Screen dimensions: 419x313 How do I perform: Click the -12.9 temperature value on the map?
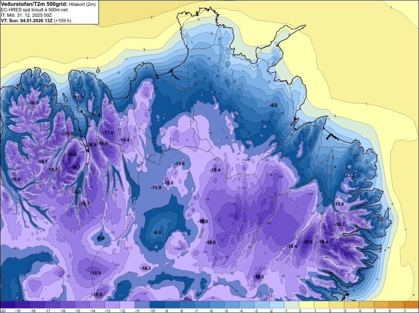tap(79, 97)
